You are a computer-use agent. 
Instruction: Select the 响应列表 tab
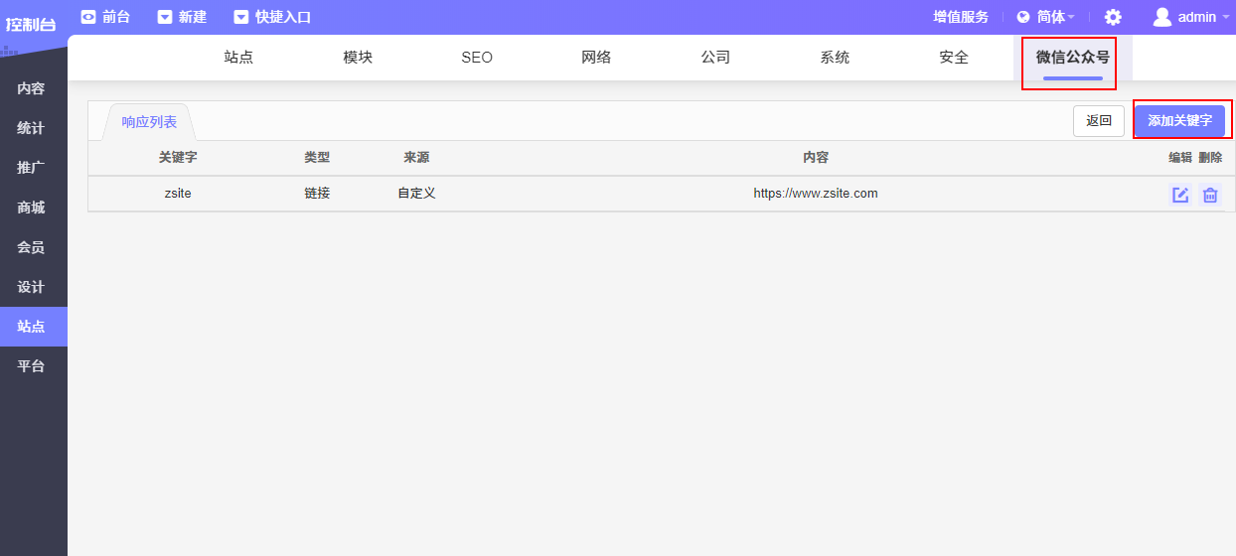point(149,122)
